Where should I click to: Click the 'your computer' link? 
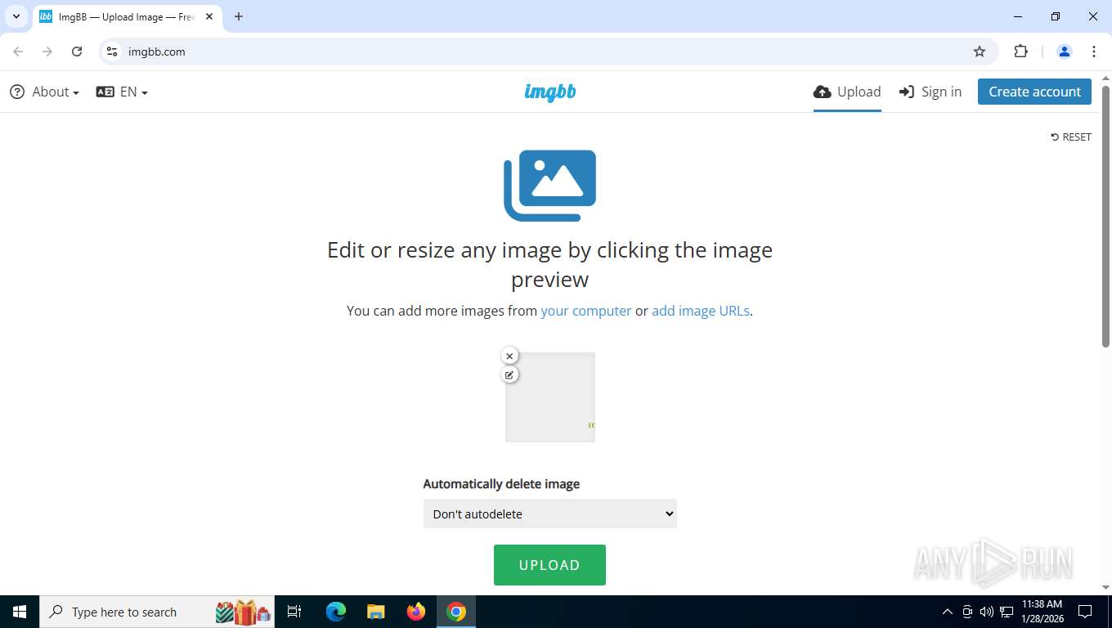586,311
